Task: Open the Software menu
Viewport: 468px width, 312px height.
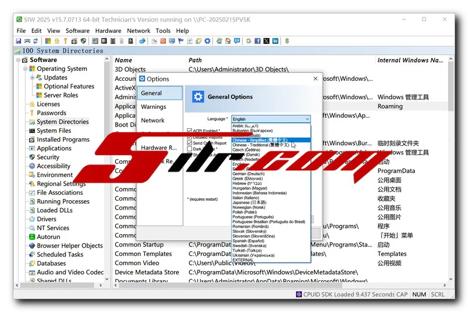Action: (x=78, y=31)
